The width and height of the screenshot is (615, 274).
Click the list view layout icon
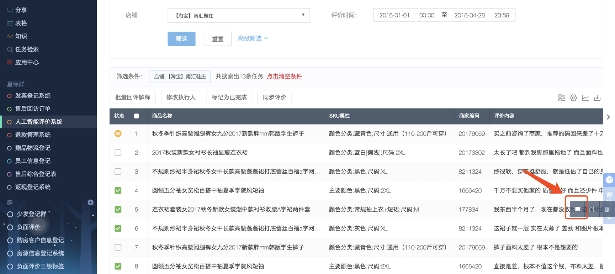point(562,98)
